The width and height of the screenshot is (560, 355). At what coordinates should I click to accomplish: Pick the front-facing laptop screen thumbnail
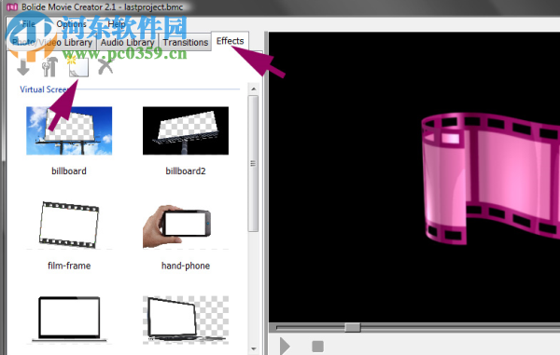[x=69, y=320]
